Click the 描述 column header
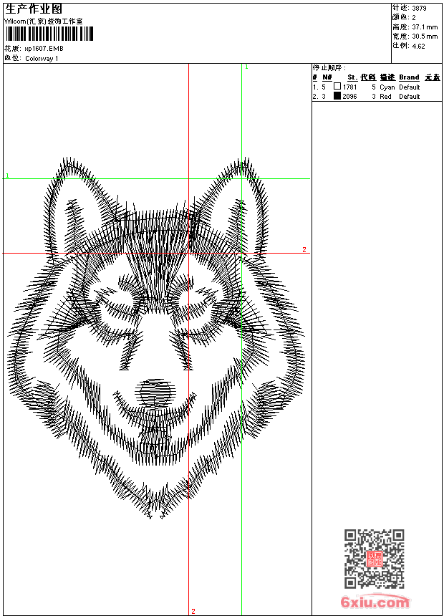Image resolution: width=444 pixels, height=616 pixels. pyautogui.click(x=387, y=77)
